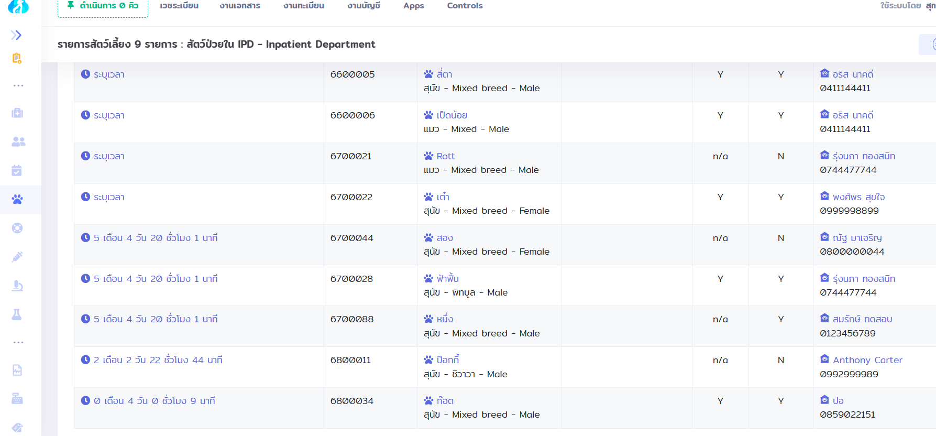Open the syringe icon in sidebar
Image resolution: width=936 pixels, height=436 pixels.
(17, 257)
